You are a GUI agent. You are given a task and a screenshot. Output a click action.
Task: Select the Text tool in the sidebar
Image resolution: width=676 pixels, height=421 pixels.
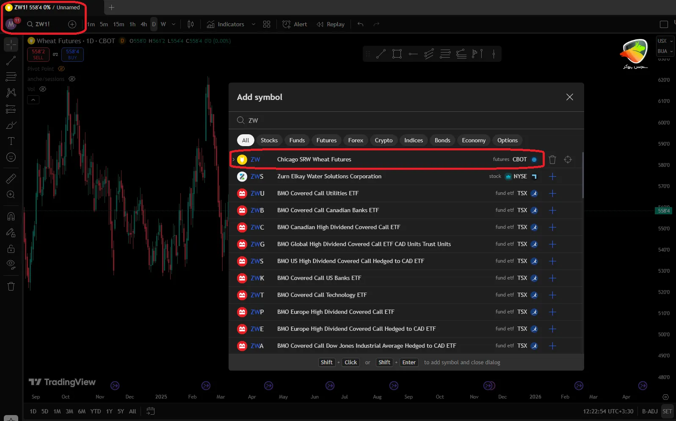(x=11, y=141)
